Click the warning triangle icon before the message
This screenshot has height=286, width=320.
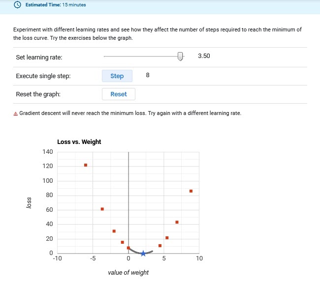pyautogui.click(x=16, y=114)
